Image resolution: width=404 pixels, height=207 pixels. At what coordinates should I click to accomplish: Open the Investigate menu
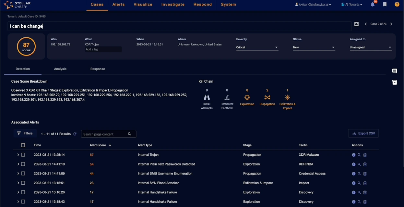click(x=173, y=5)
